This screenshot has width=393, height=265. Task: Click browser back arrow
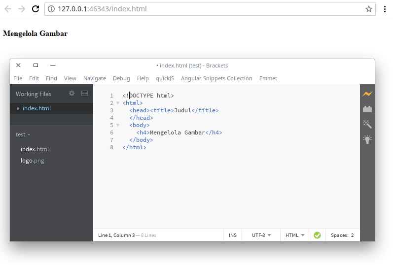coord(8,9)
